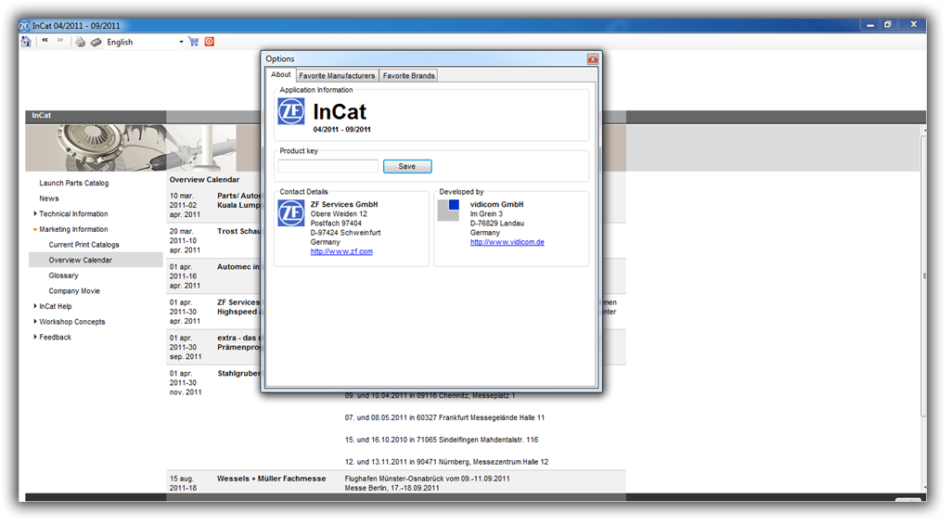Viewport: 950px width, 525px height.
Task: Print using the printer icon
Action: point(80,42)
